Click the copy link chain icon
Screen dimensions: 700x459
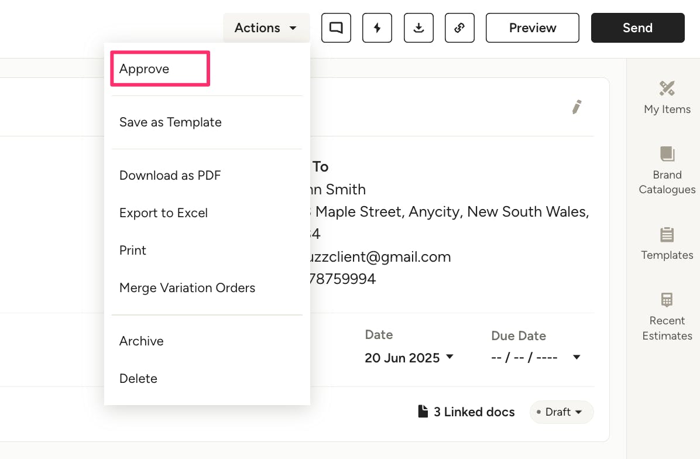(459, 28)
